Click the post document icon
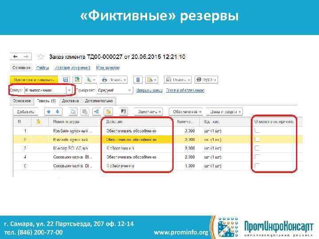The width and height of the screenshot is (319, 239). point(77,80)
